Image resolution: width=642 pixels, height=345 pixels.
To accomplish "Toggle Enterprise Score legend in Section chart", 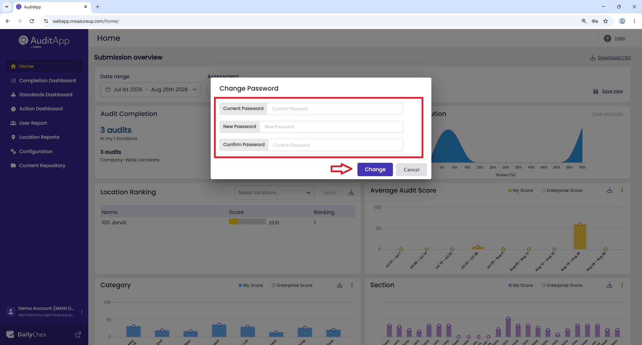I will tap(562, 285).
